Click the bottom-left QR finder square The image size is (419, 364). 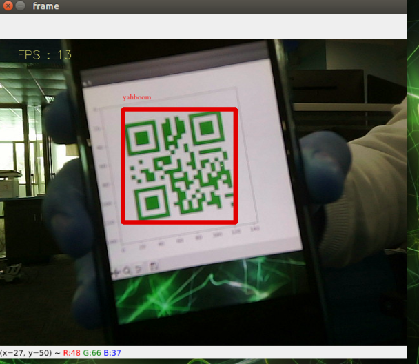click(151, 201)
